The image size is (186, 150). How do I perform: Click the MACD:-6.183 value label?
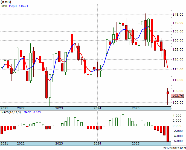(32, 112)
